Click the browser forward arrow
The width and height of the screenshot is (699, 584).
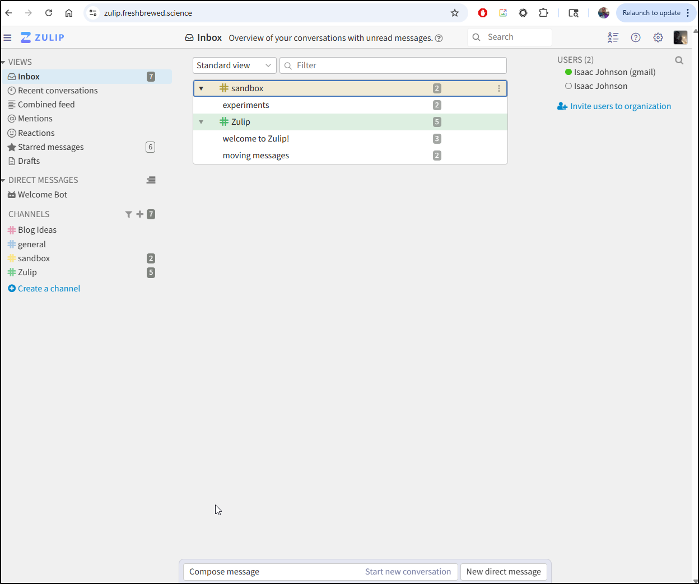pyautogui.click(x=29, y=13)
